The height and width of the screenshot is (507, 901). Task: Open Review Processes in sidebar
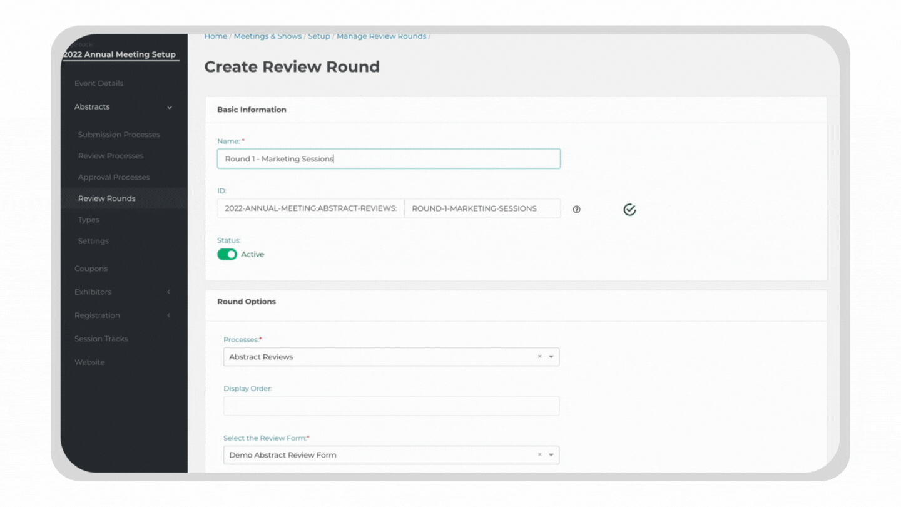[111, 156]
